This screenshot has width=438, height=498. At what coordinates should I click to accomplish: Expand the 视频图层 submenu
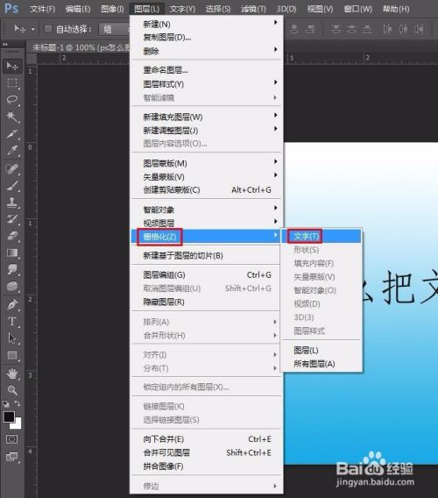[207, 223]
